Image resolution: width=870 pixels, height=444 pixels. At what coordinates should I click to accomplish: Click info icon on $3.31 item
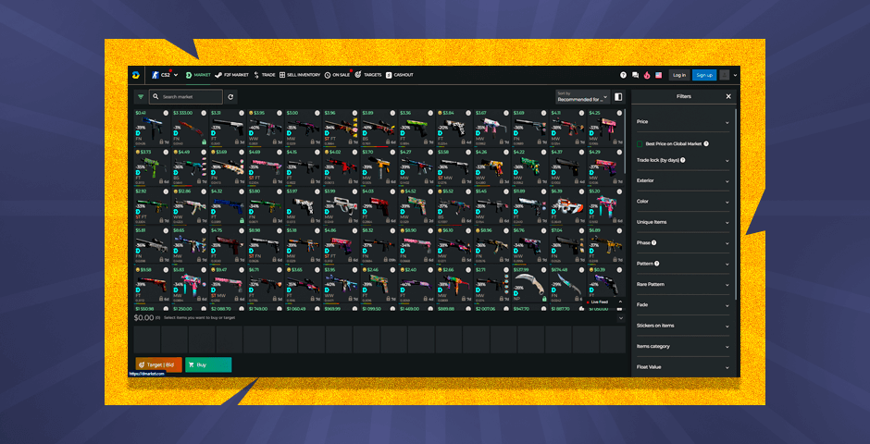click(x=242, y=113)
